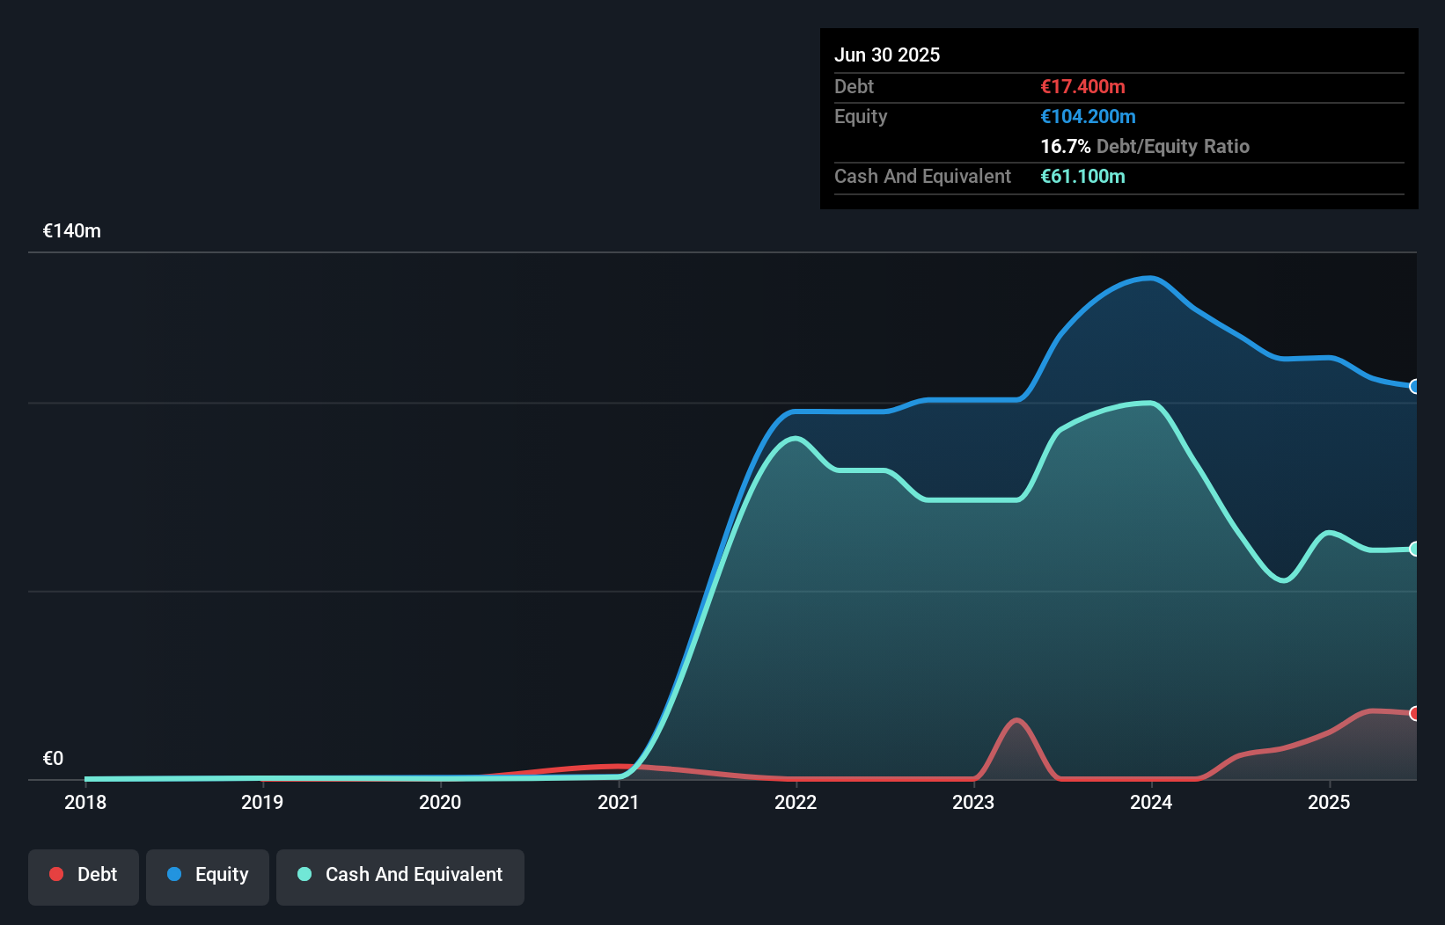Click the 2020 x-axis label
The height and width of the screenshot is (925, 1445).
(440, 802)
